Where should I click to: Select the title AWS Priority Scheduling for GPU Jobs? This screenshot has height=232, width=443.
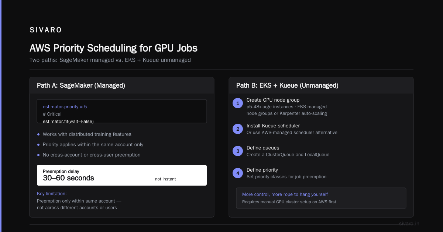tap(113, 48)
